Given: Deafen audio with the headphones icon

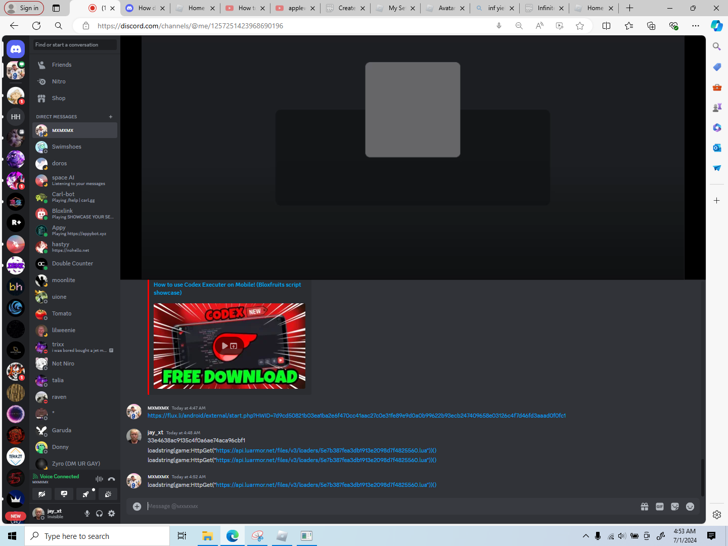Looking at the screenshot, I should tap(99, 514).
